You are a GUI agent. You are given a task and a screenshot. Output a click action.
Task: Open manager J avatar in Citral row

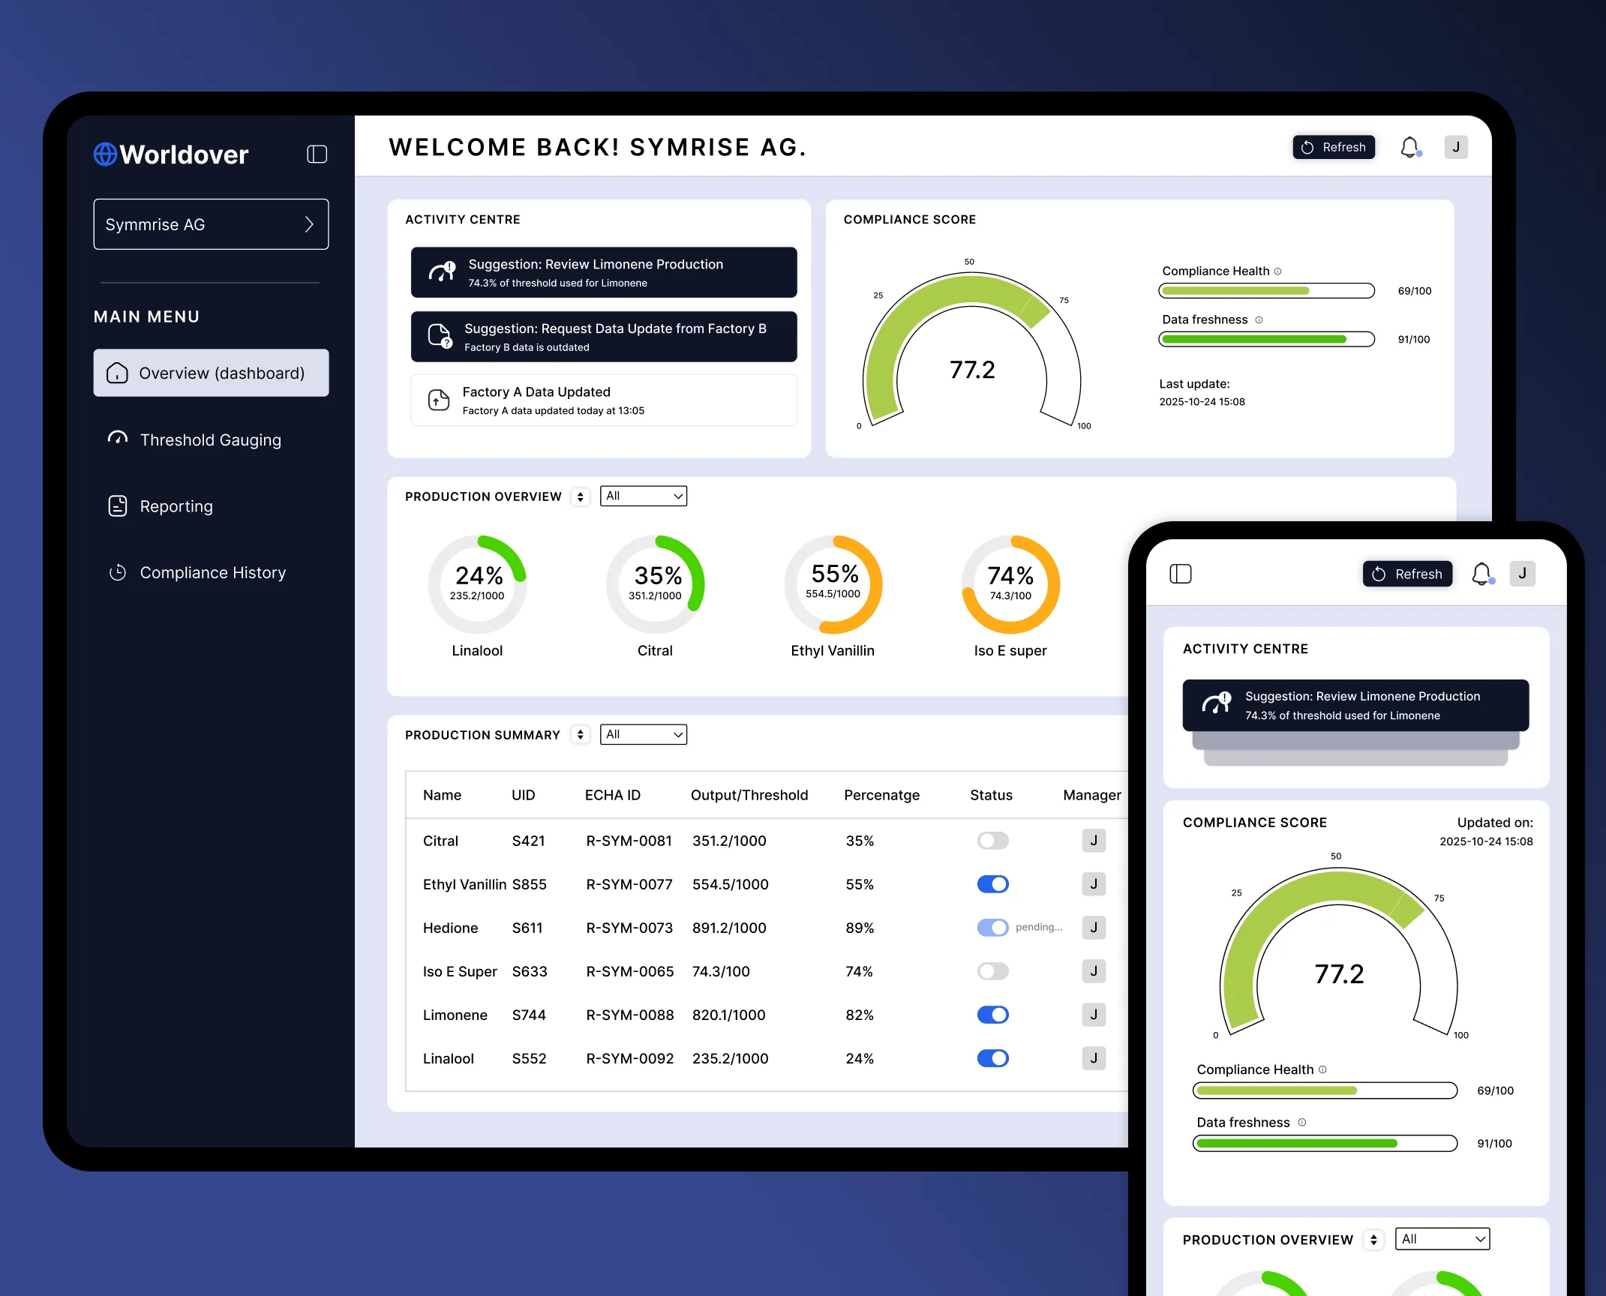pyautogui.click(x=1094, y=841)
